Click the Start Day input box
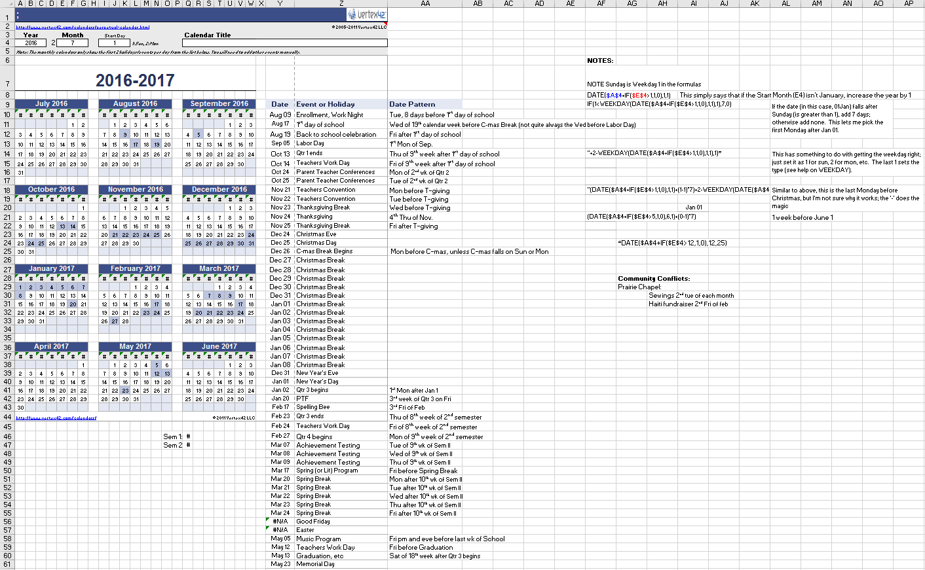Viewport: 925px width, 570px height. [x=114, y=43]
